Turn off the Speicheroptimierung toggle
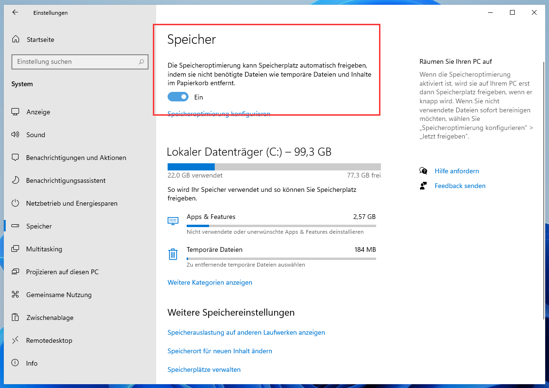Image resolution: width=549 pixels, height=388 pixels. click(178, 97)
